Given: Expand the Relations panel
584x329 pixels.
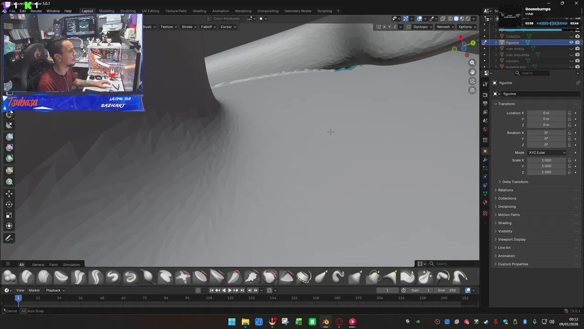Looking at the screenshot, I should [505, 190].
